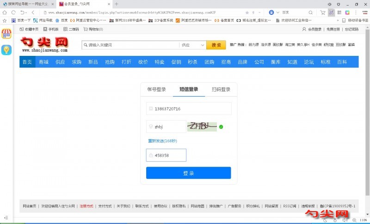Open new tab with plus button
This screenshot has width=370, height=224.
pyautogui.click(x=116, y=4)
